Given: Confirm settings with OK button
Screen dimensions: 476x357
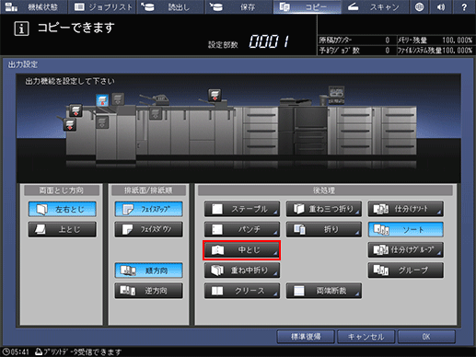Looking at the screenshot, I should coord(426,337).
